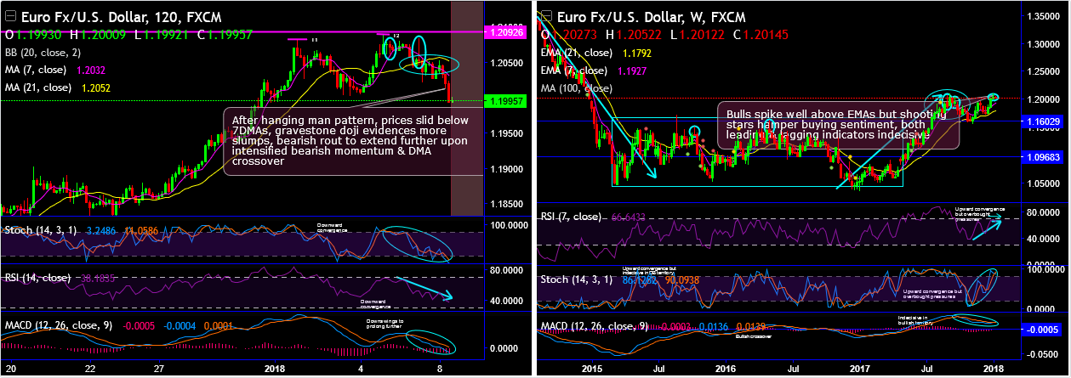Collapse the weekly Euro Fx chart legend
The height and width of the screenshot is (378, 1071).
point(545,16)
